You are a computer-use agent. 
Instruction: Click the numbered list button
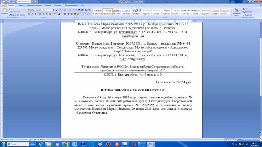[x=70, y=10]
